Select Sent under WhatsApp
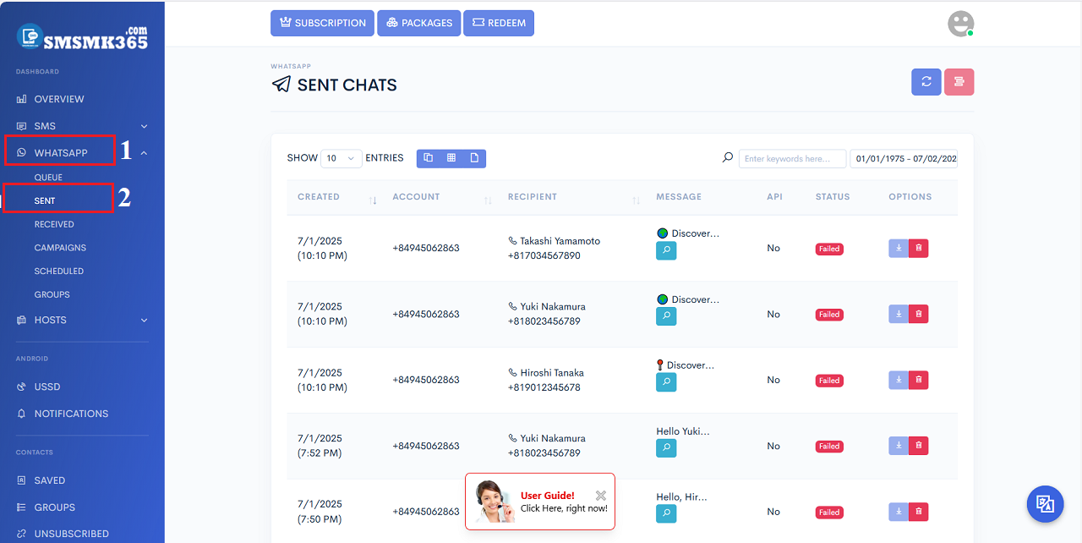The width and height of the screenshot is (1082, 543). tap(45, 200)
